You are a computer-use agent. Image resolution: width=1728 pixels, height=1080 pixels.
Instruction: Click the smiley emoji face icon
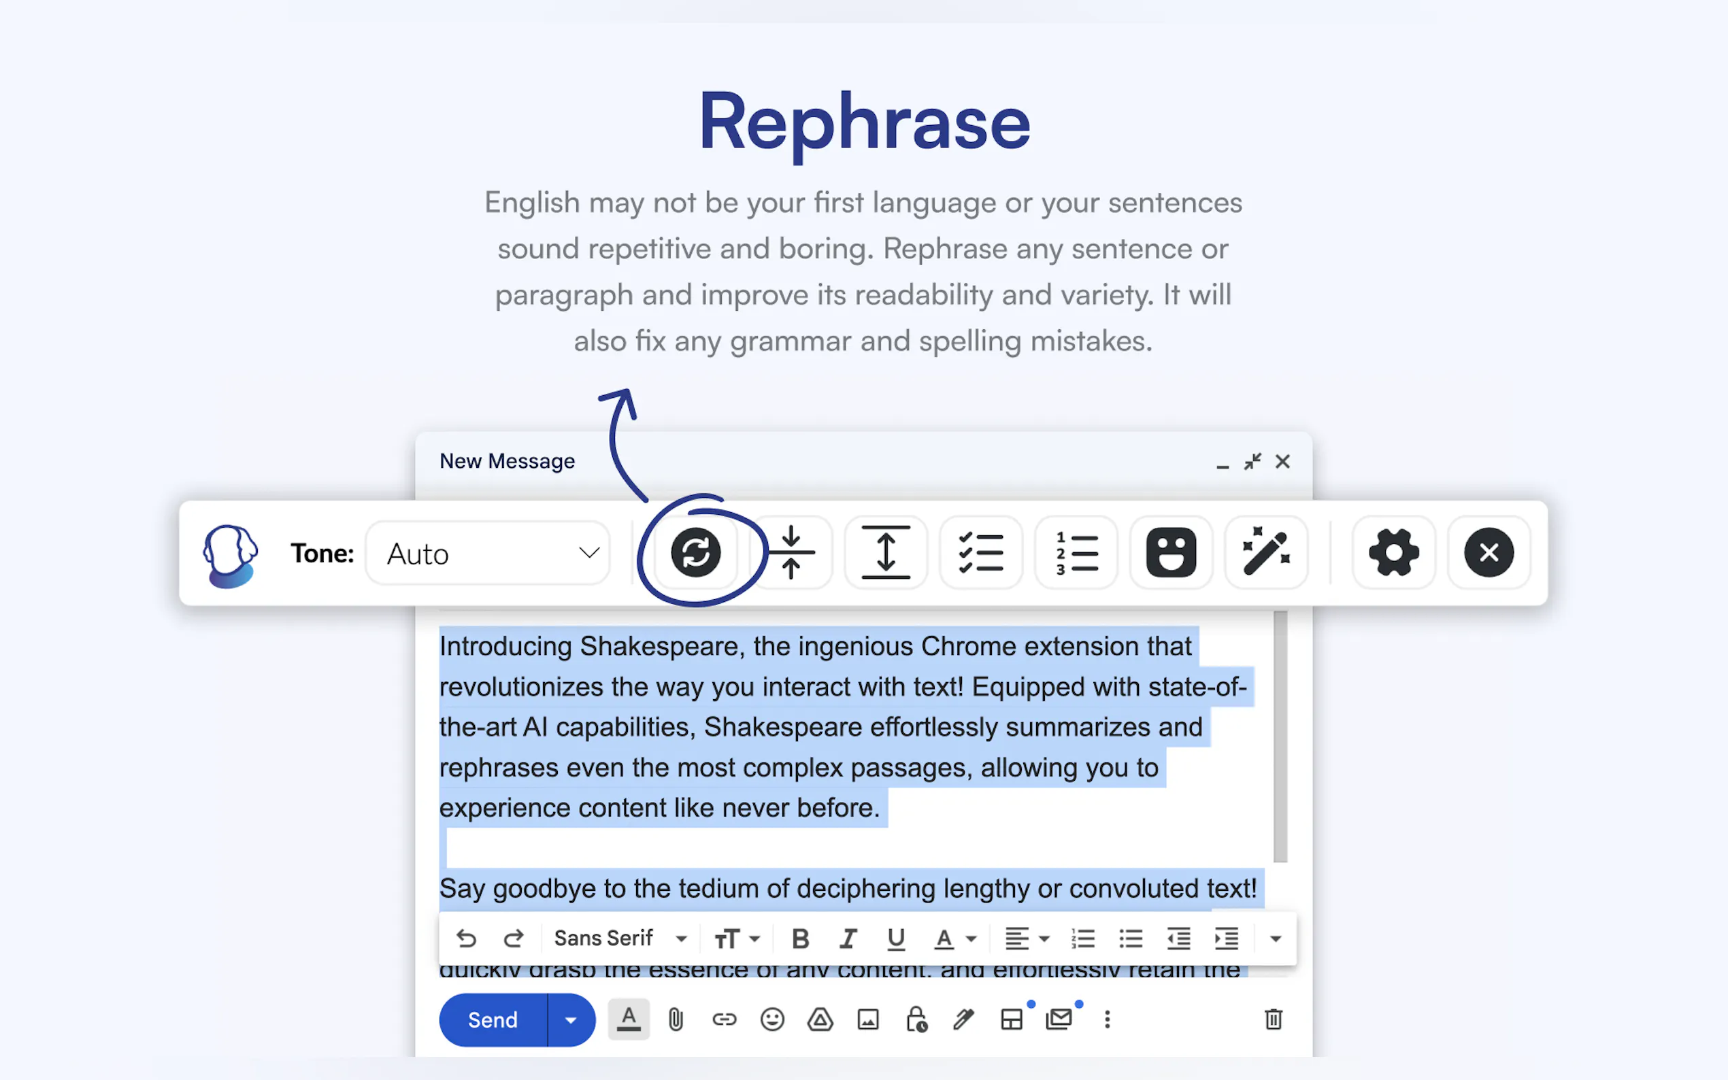coord(1171,552)
